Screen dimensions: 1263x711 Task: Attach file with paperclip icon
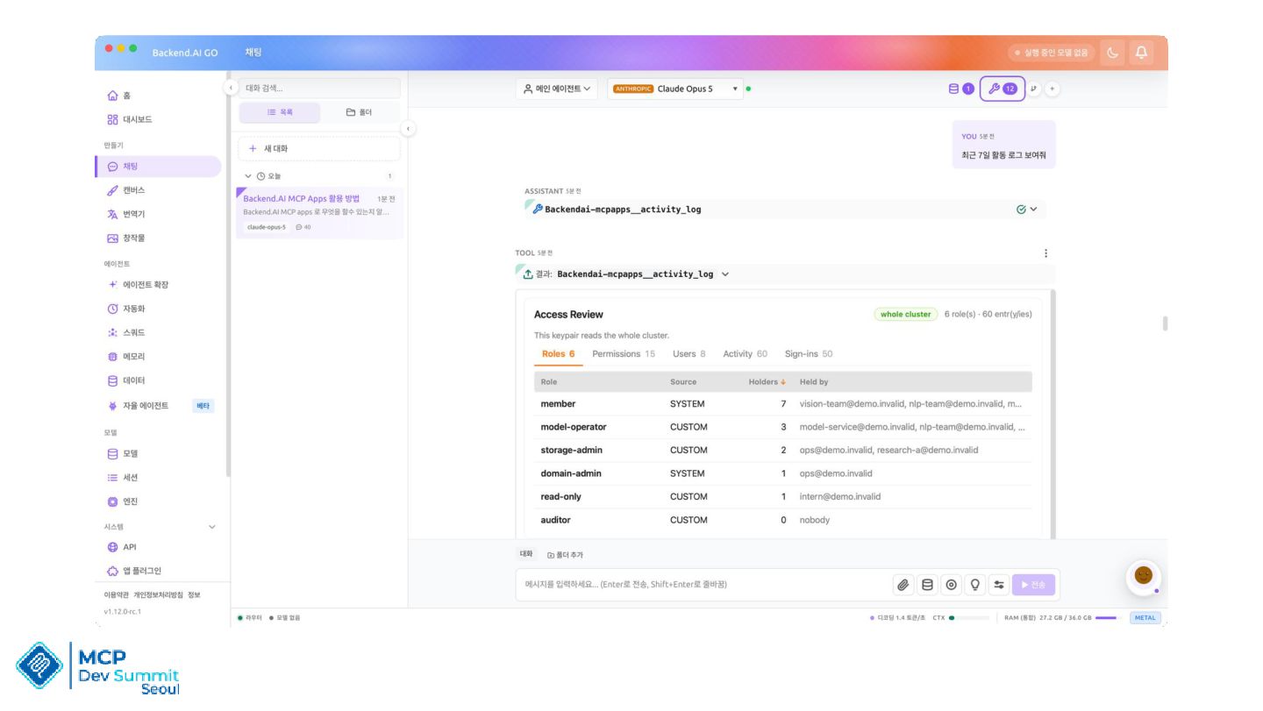point(903,585)
